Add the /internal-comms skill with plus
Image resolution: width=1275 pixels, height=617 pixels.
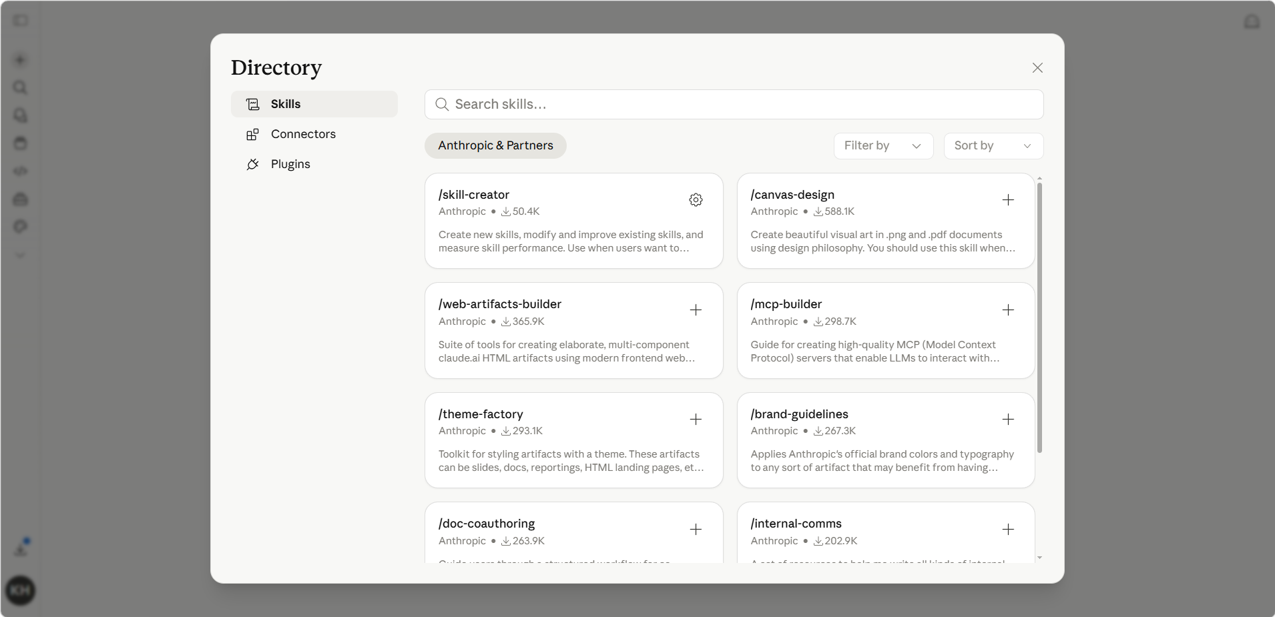pyautogui.click(x=1008, y=530)
